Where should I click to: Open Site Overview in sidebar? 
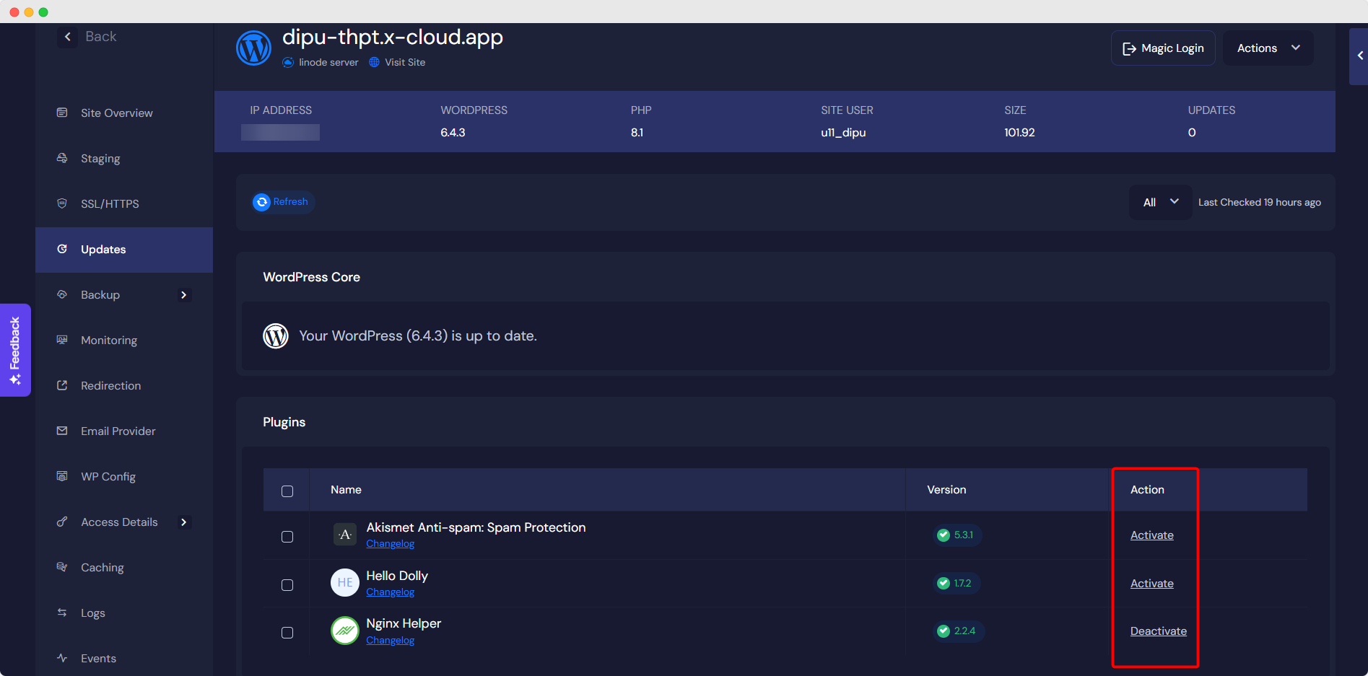[x=116, y=113]
